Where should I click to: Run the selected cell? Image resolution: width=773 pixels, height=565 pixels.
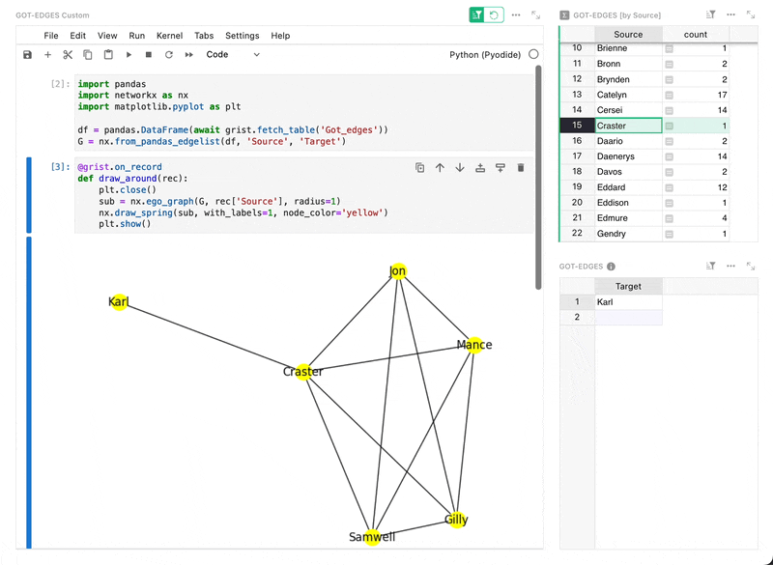(129, 55)
